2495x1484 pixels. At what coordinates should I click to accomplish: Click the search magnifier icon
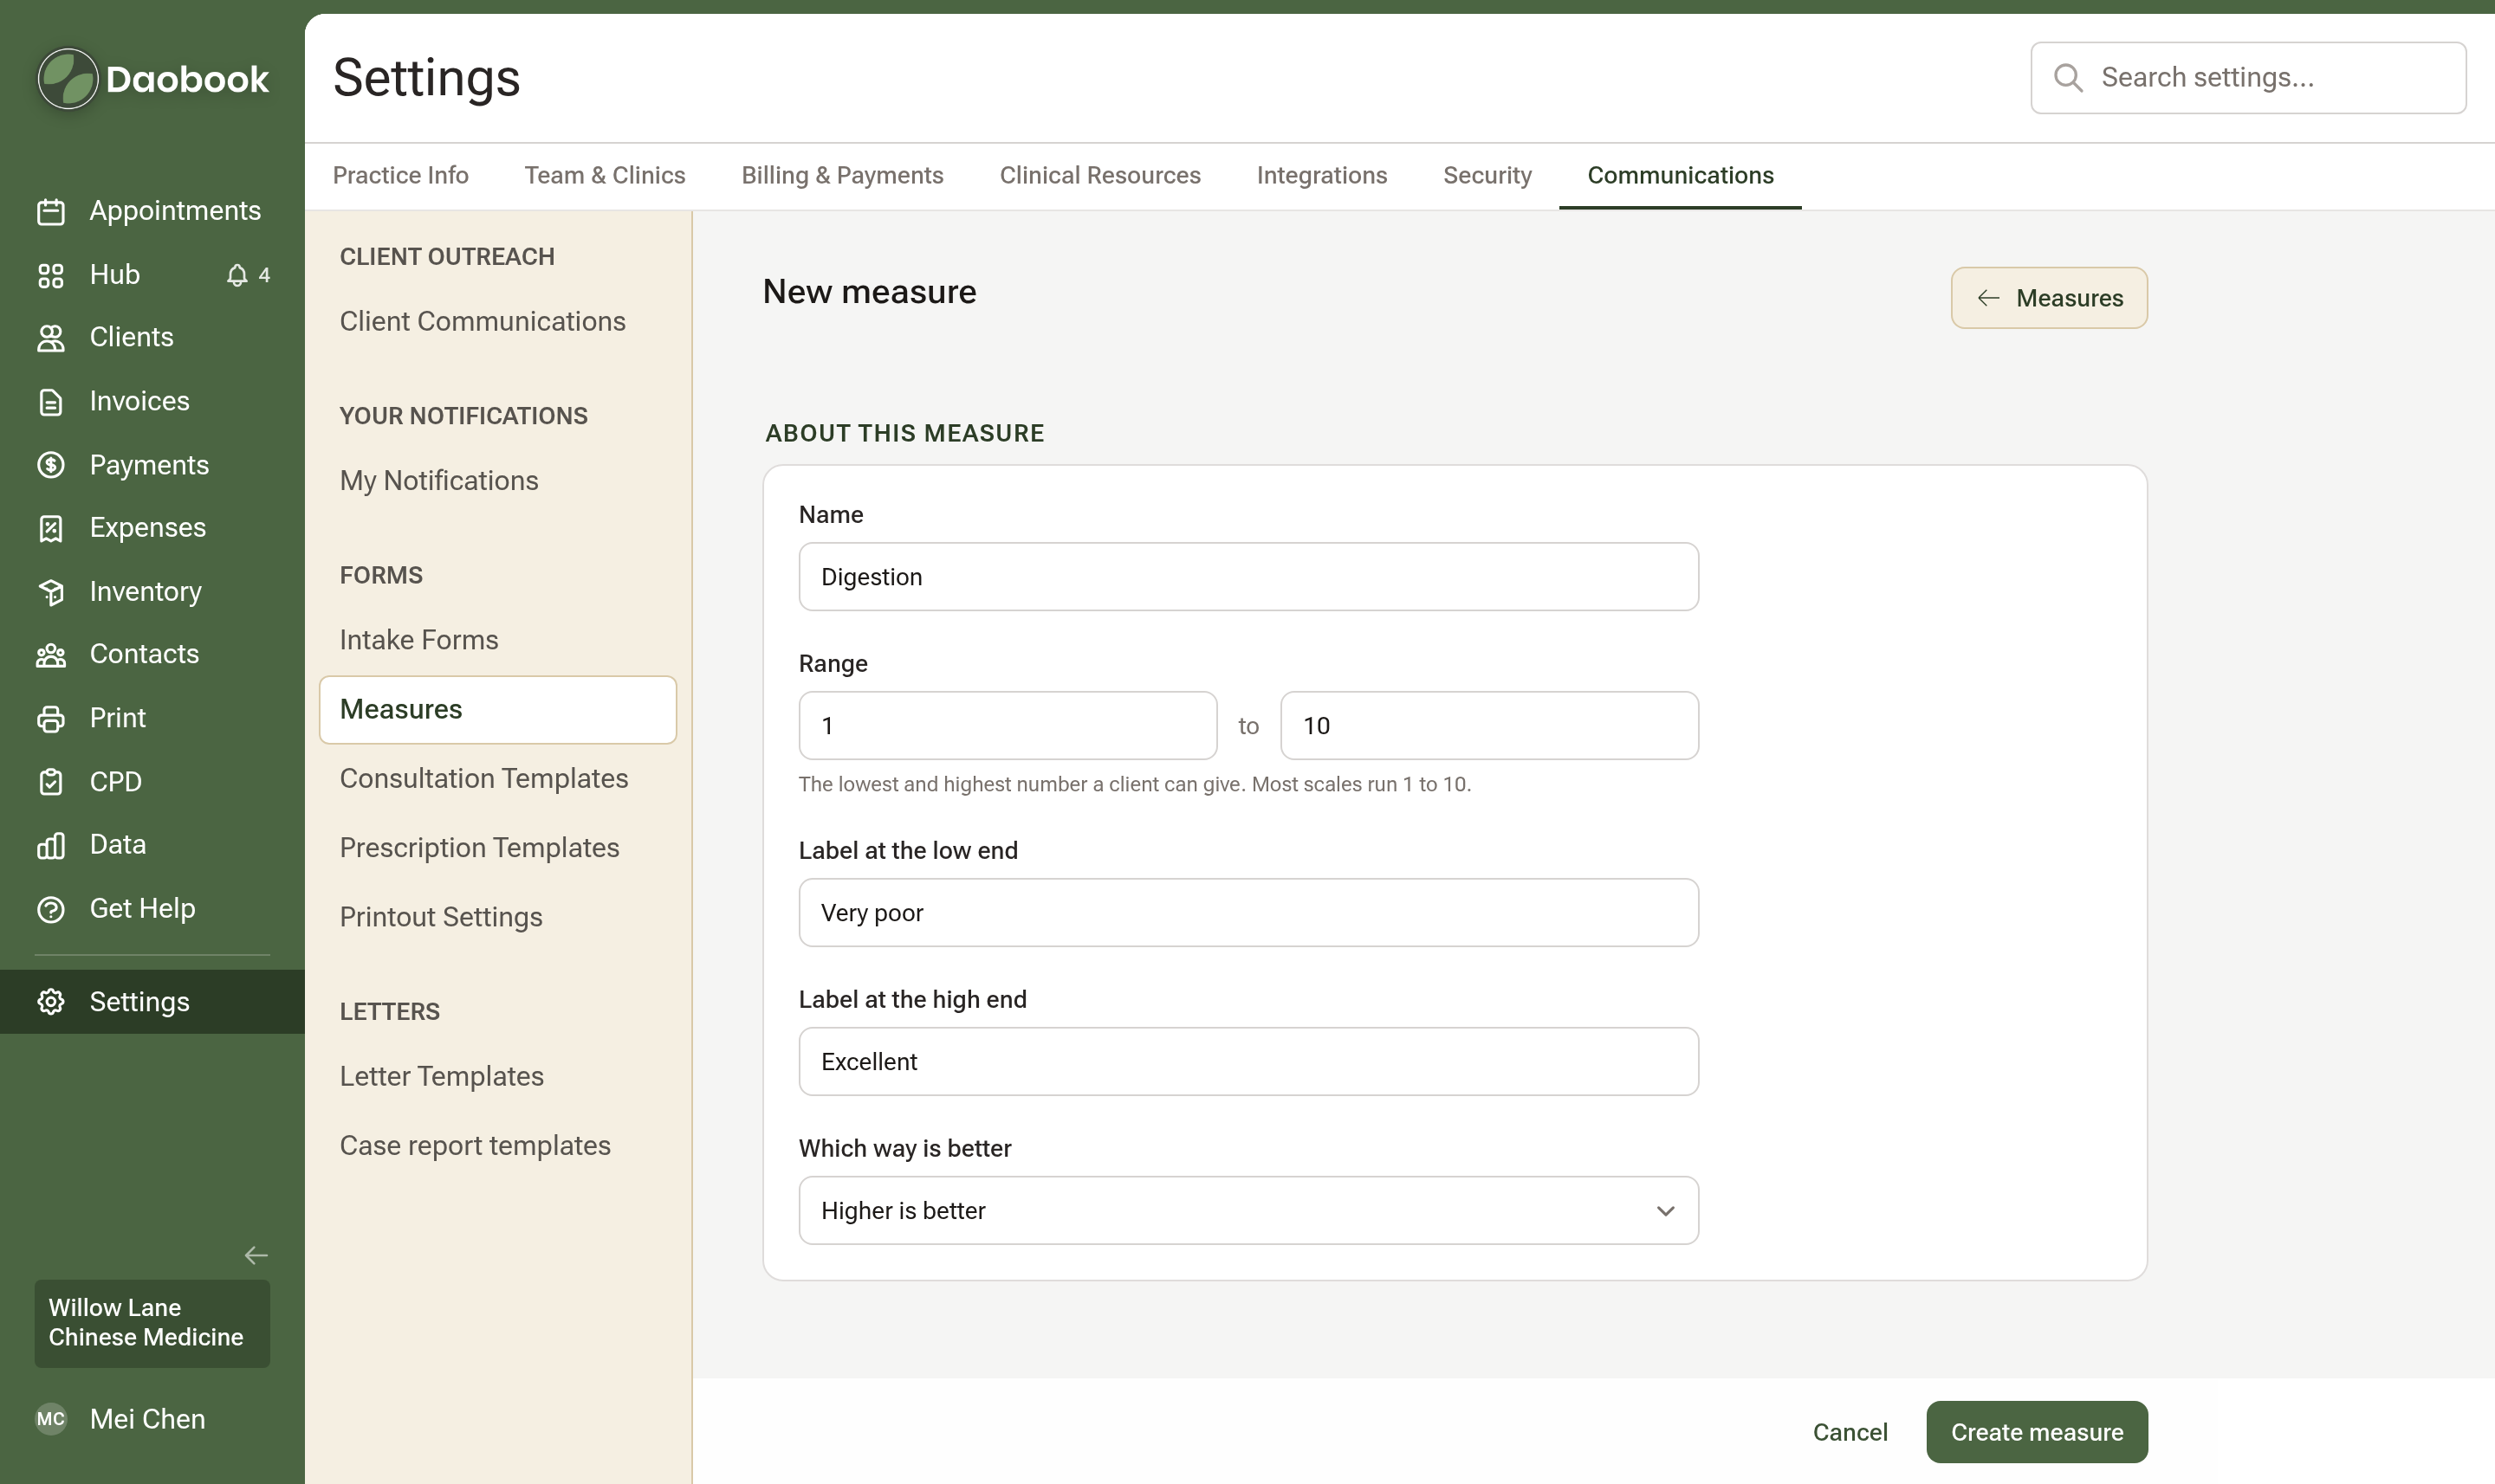[2068, 78]
